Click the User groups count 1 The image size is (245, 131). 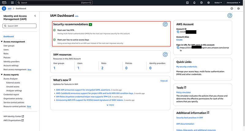click(x=54, y=68)
